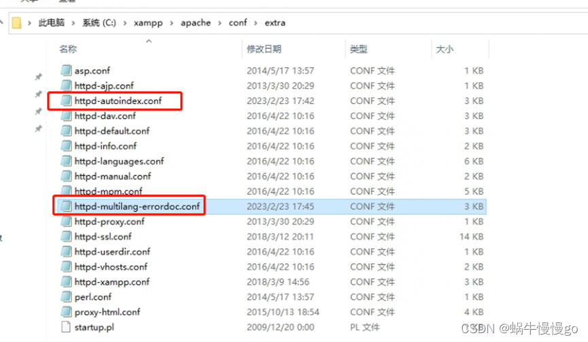Image resolution: width=588 pixels, height=342 pixels.
Task: Click the httpd-autoindex.conf file icon
Action: click(x=66, y=101)
